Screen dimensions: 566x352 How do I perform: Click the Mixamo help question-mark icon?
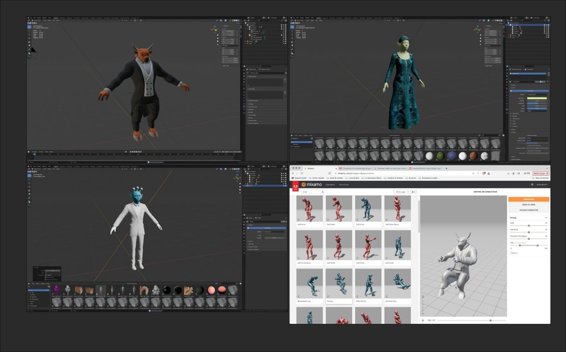(532, 184)
